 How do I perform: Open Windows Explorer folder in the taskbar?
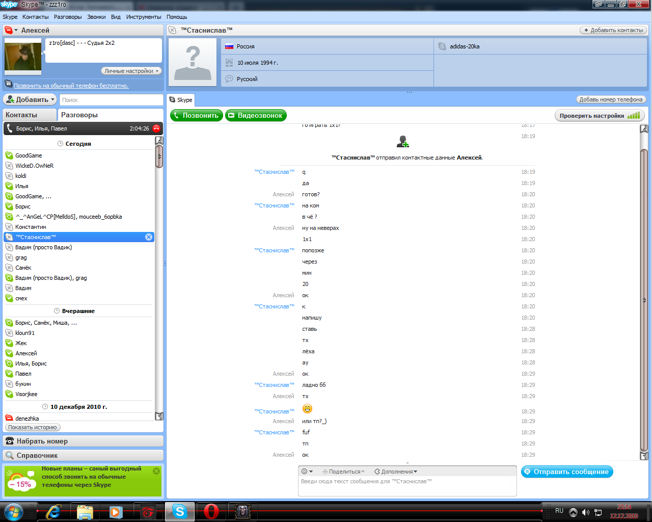85,511
